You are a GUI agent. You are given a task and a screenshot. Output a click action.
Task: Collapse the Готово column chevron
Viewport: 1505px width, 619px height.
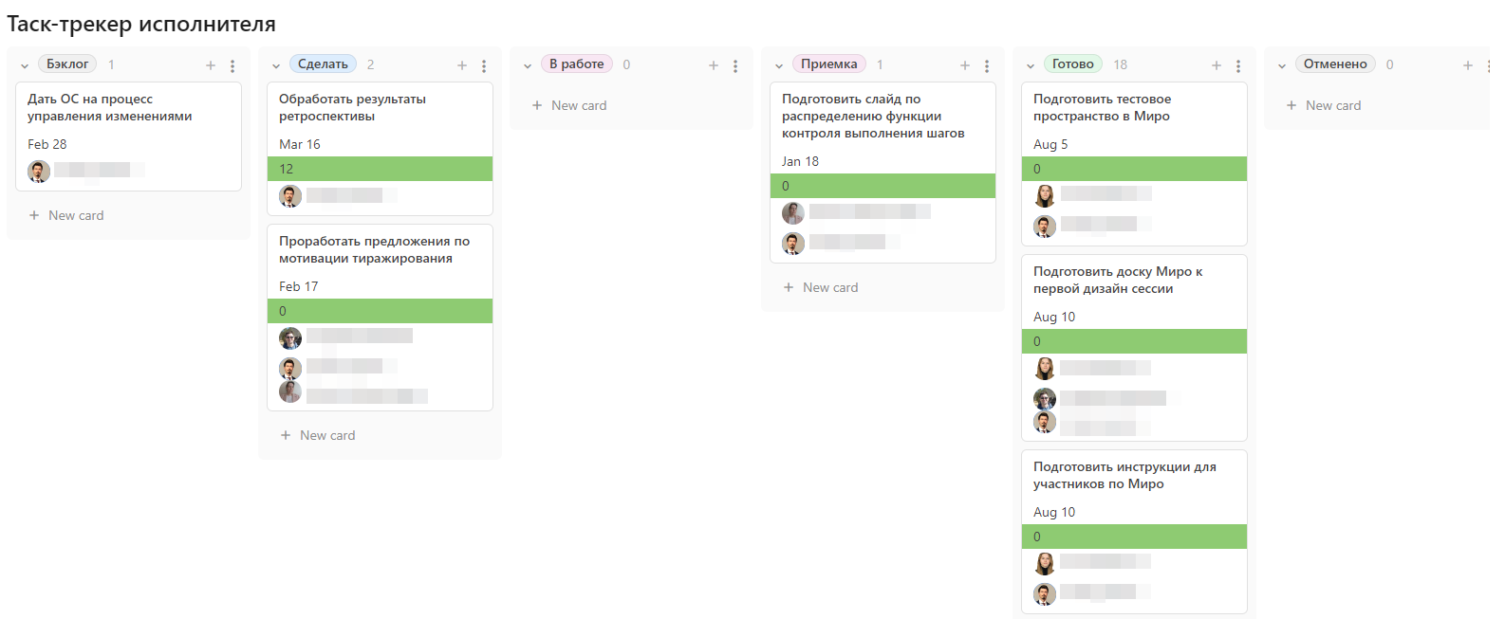[x=1031, y=65]
